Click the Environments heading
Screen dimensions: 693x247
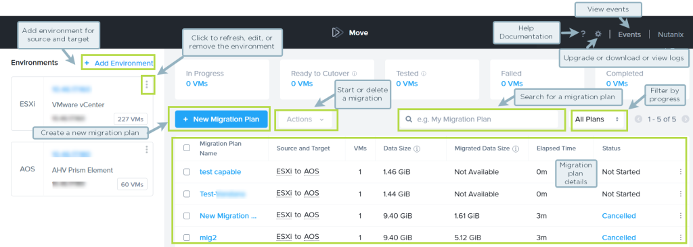click(35, 63)
